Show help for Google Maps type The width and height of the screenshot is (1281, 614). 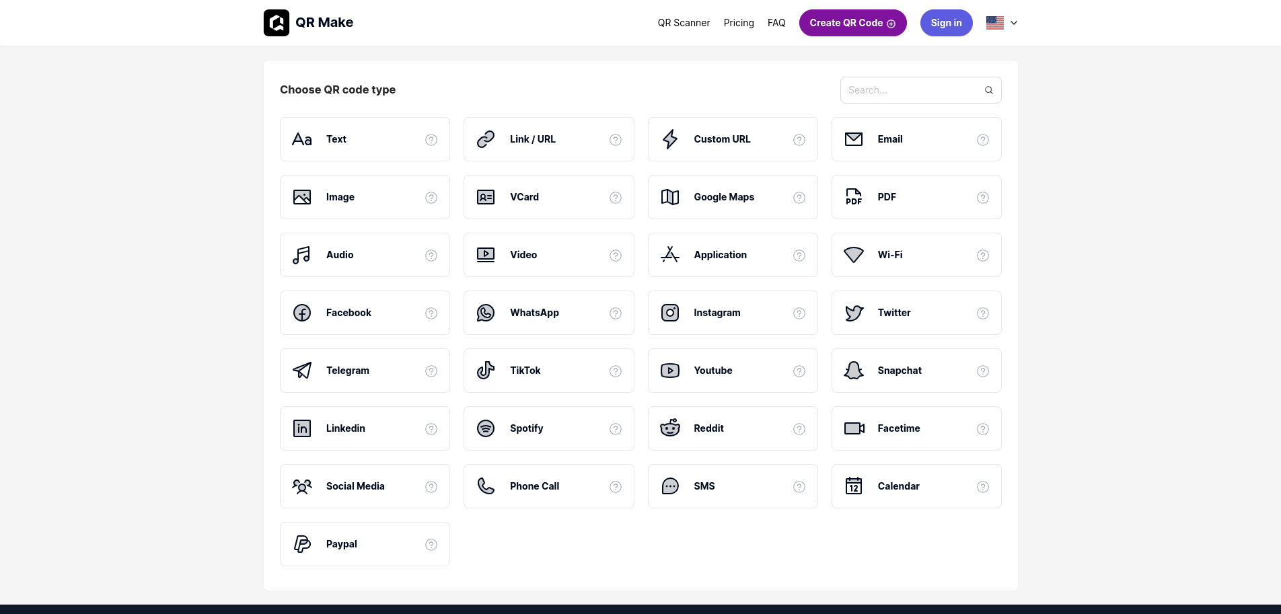coord(799,198)
